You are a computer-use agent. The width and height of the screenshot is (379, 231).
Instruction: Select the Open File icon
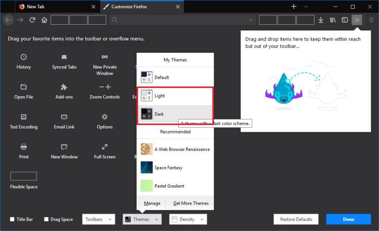[x=23, y=86]
